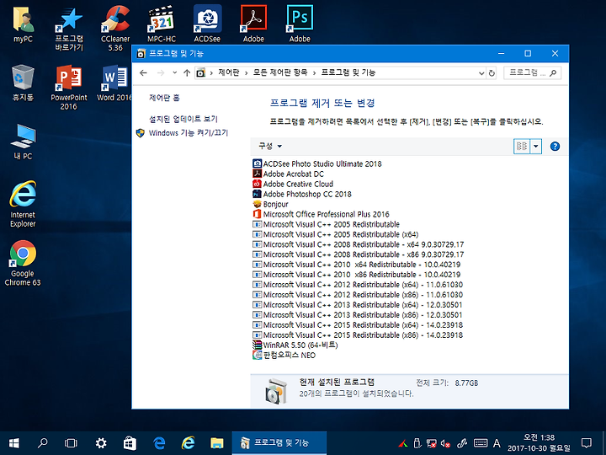Select Adobe Creative Cloud entry

click(293, 185)
